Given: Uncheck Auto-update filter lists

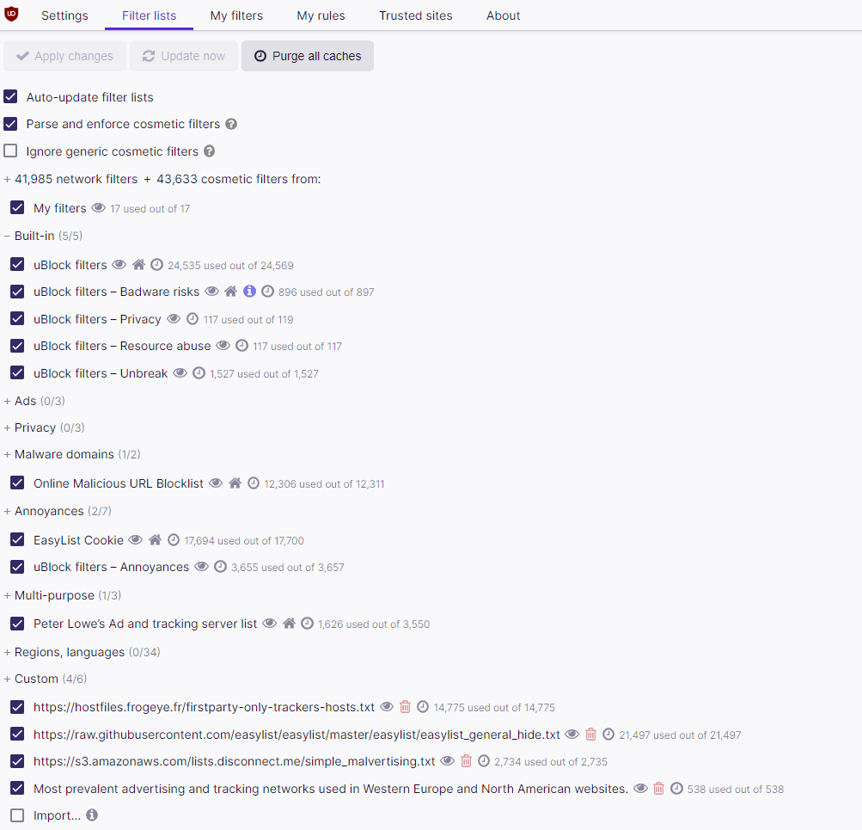Looking at the screenshot, I should pyautogui.click(x=10, y=97).
